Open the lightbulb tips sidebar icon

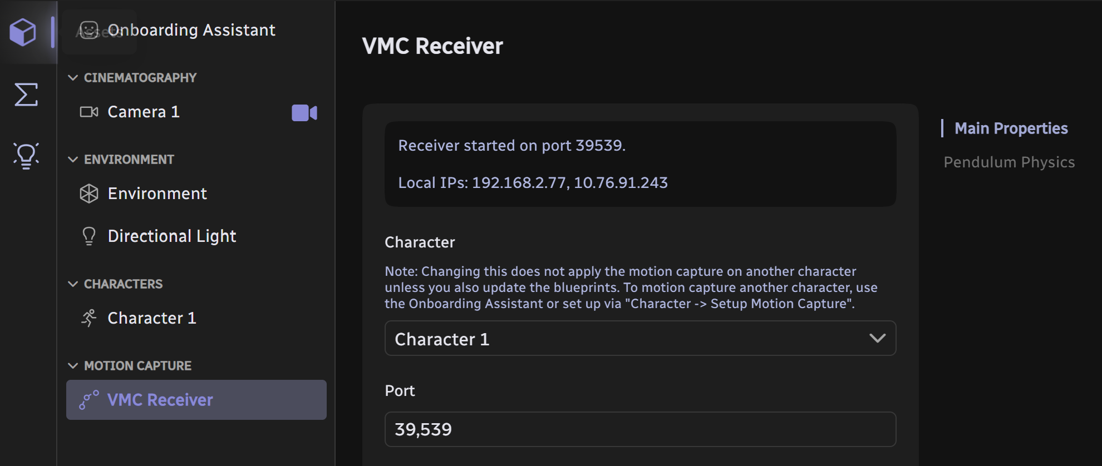coord(26,156)
